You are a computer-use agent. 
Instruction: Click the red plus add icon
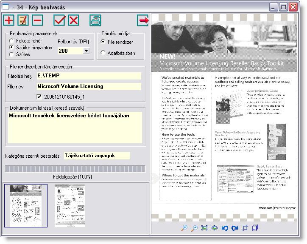point(8,20)
